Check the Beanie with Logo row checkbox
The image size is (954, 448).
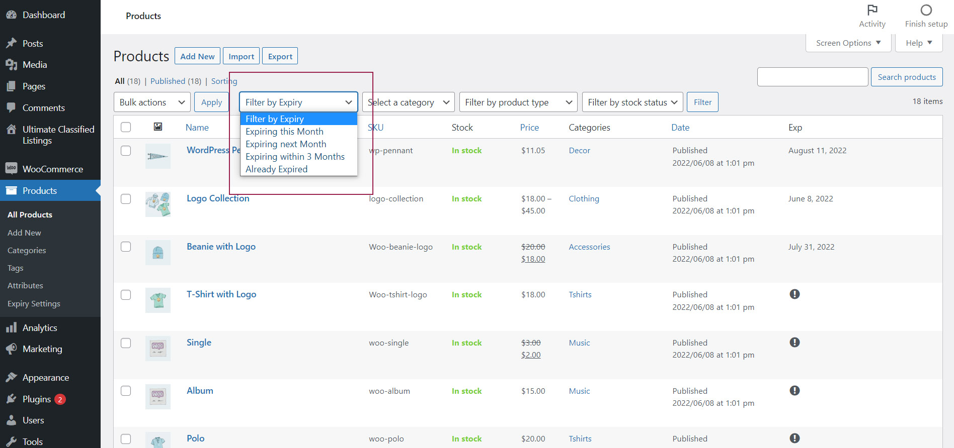(126, 247)
